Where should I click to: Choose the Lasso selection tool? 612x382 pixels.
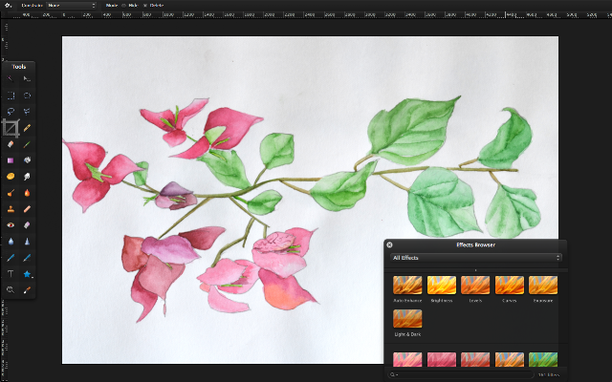coord(11,112)
